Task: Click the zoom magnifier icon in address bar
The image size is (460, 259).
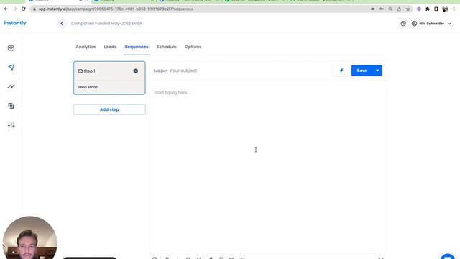Action: tap(390, 9)
